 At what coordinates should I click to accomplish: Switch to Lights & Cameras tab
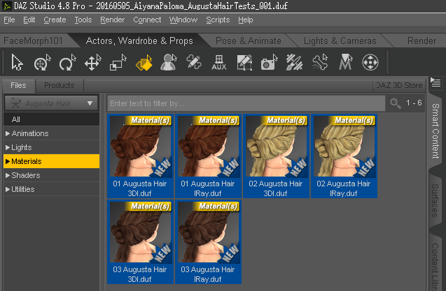tap(340, 41)
